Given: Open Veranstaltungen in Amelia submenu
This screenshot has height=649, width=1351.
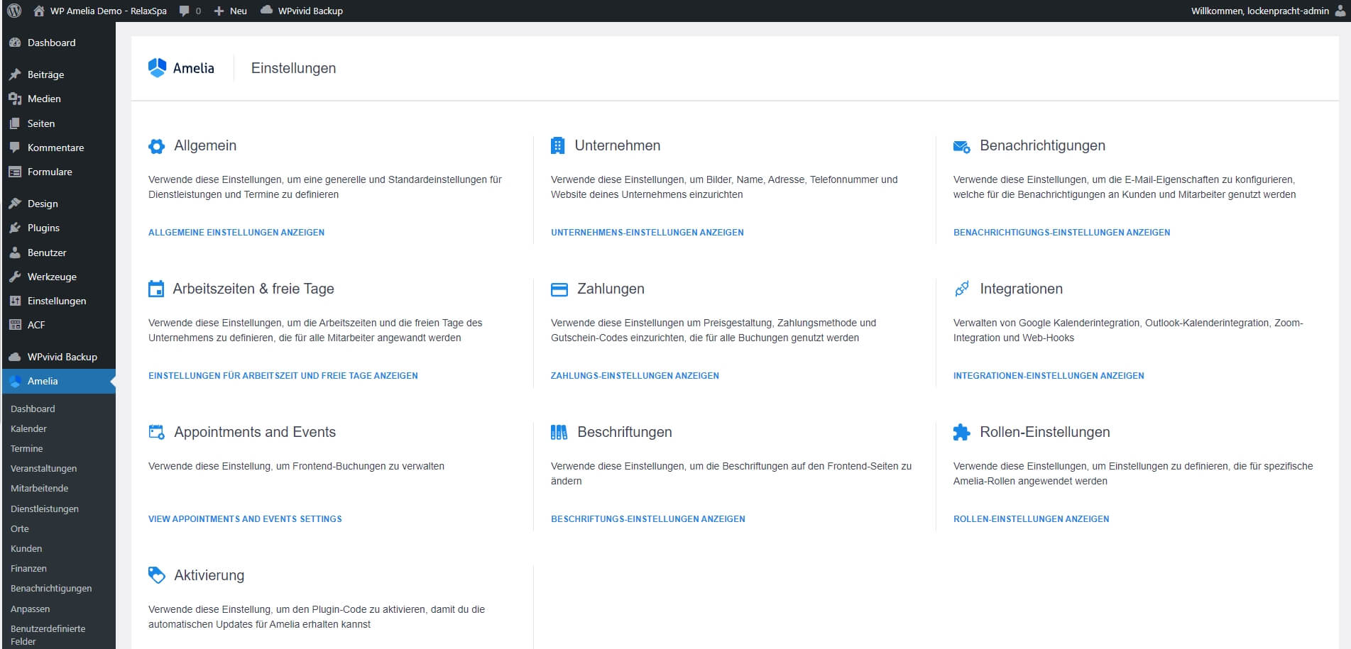Looking at the screenshot, I should [x=43, y=468].
